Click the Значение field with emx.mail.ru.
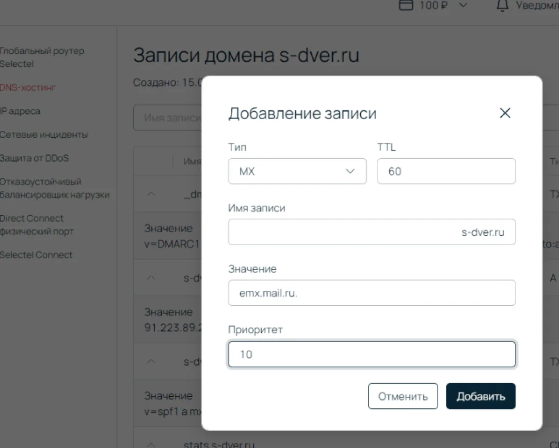 pyautogui.click(x=371, y=293)
